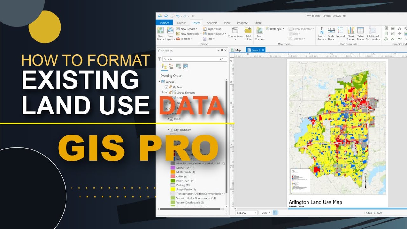407x229 pixels.
Task: Open the Contents pane options arrow
Action: click(219, 50)
